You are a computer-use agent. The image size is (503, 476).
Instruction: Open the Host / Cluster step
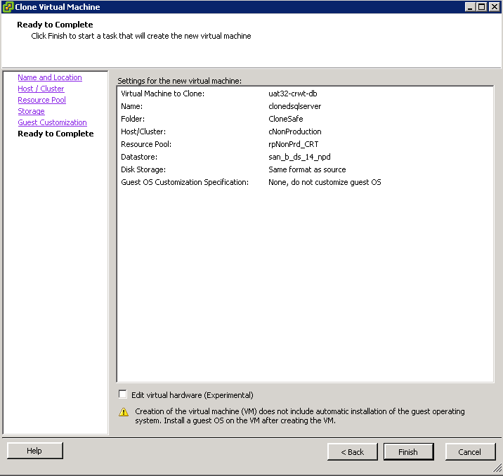(x=41, y=89)
